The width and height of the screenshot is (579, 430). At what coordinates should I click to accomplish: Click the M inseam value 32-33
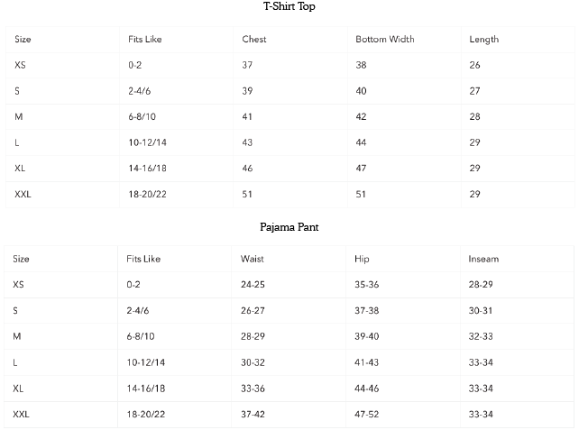pyautogui.click(x=481, y=336)
